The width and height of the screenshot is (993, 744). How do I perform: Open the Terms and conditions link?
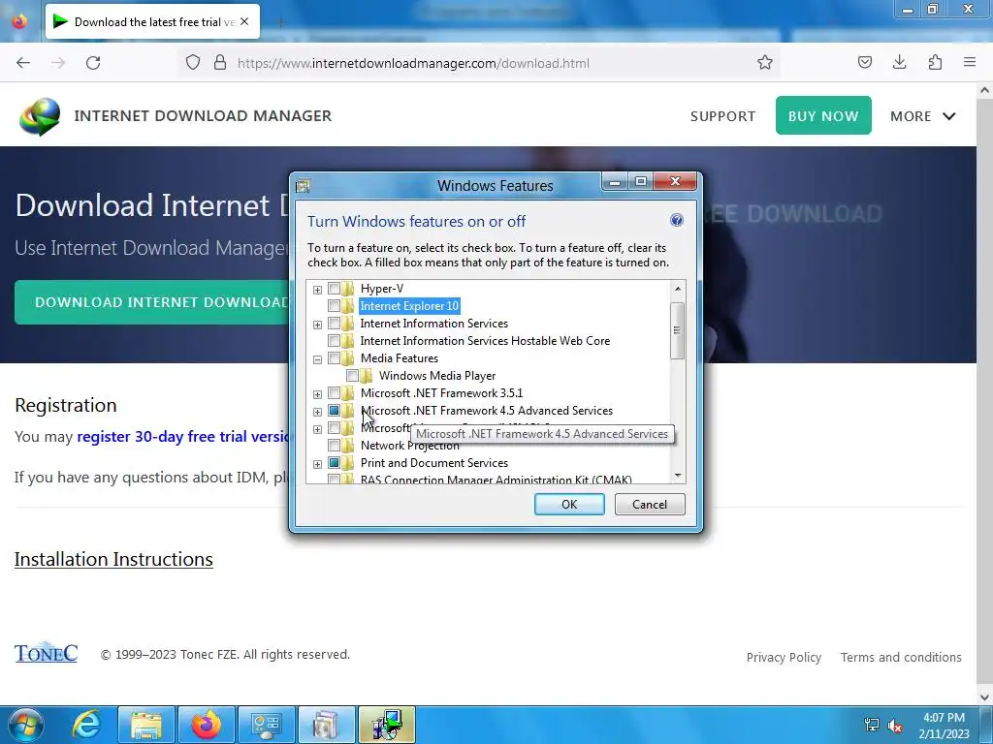(901, 658)
